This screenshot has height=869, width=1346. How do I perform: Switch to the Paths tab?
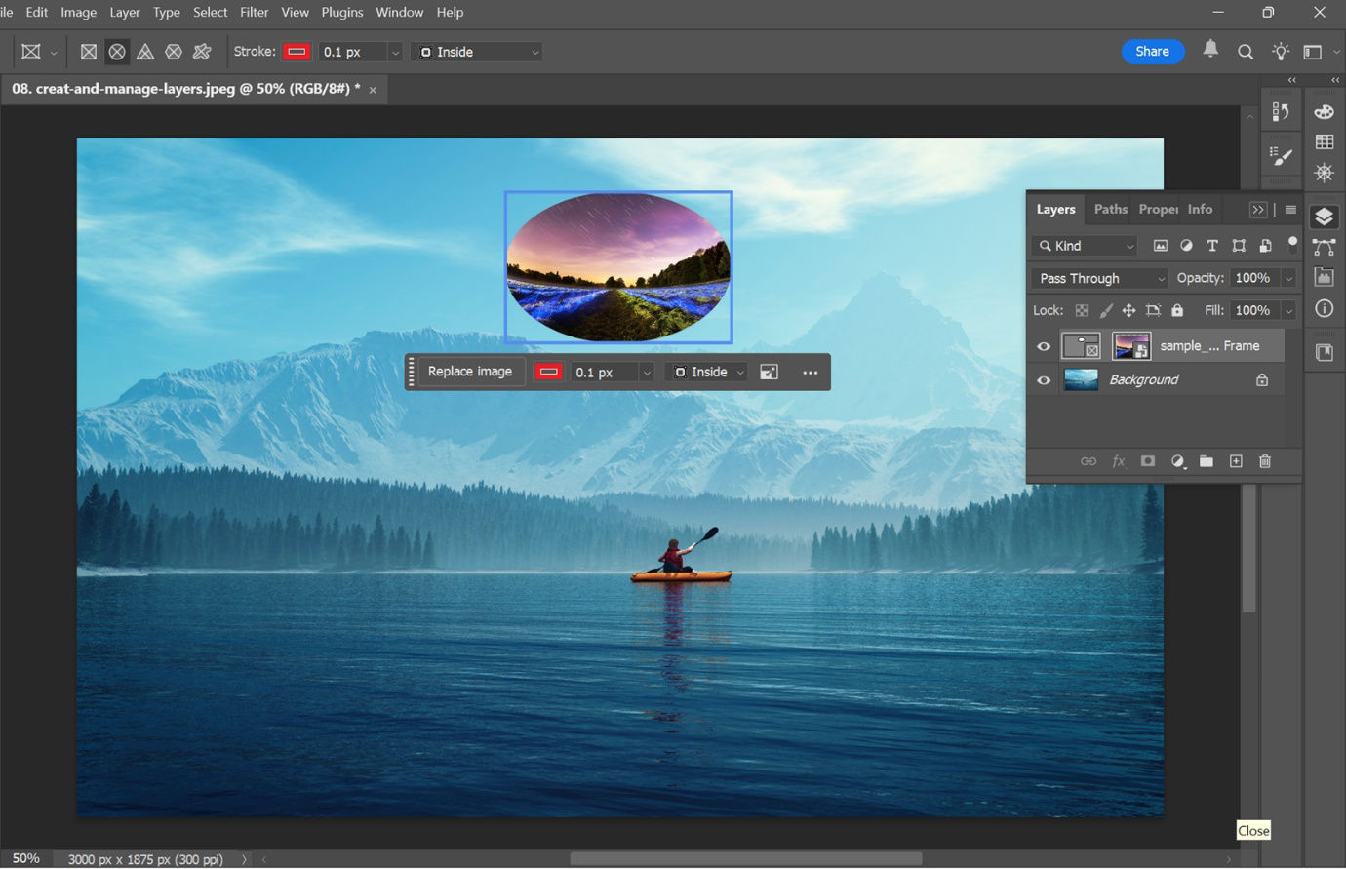click(x=1109, y=209)
